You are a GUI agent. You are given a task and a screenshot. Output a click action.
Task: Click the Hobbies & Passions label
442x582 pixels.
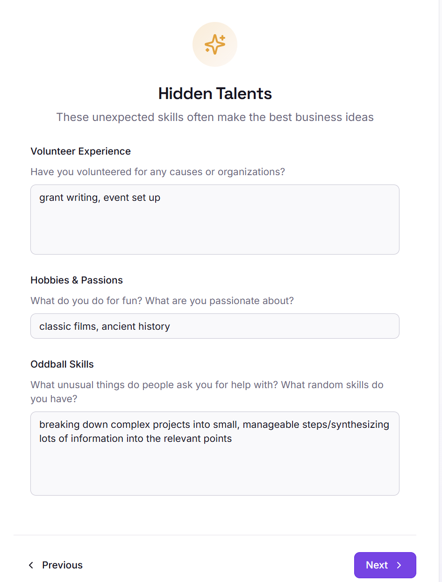pos(76,280)
